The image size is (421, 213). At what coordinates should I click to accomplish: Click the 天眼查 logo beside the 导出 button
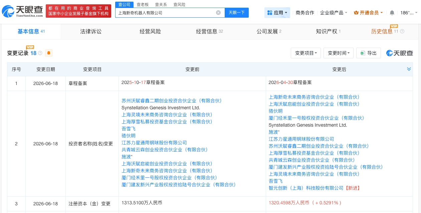[400, 53]
